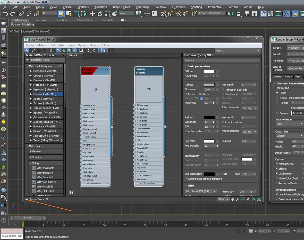Toggle Affect shadows checkbox
The image size is (304, 240).
pyautogui.click(x=223, y=122)
